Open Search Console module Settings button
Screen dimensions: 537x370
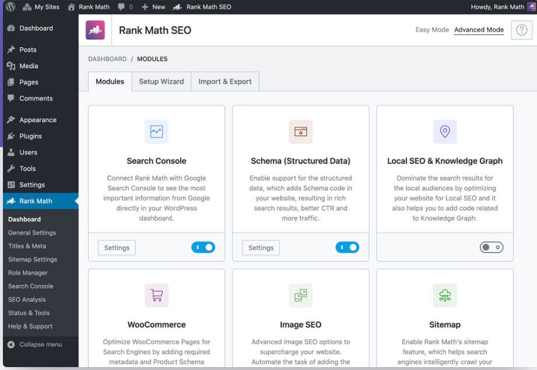click(117, 247)
